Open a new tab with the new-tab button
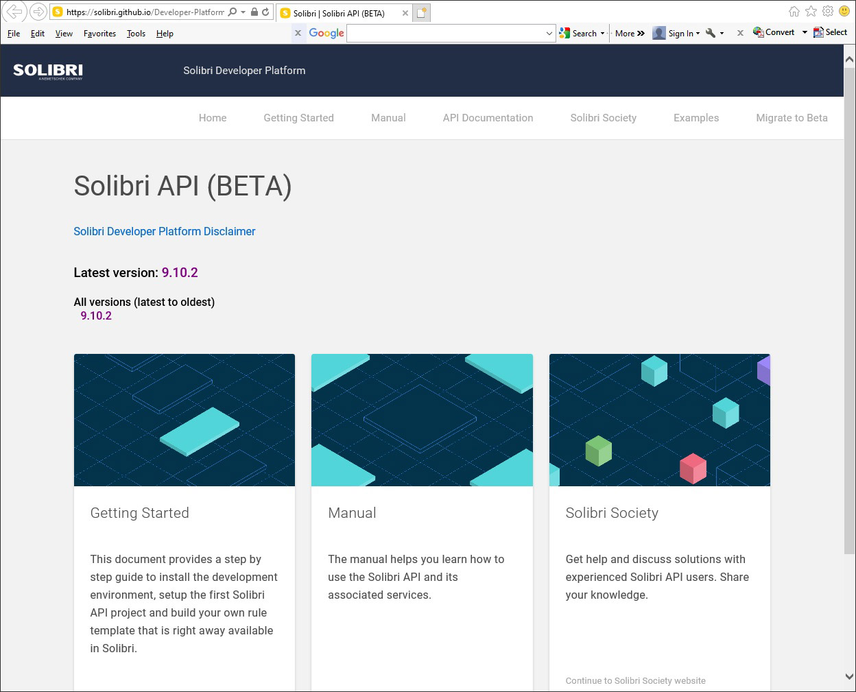The width and height of the screenshot is (856, 692). pyautogui.click(x=422, y=12)
